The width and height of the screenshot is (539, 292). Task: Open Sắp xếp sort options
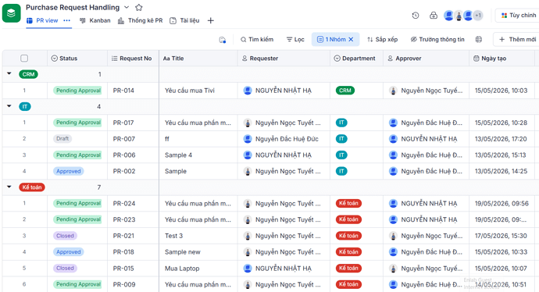point(382,40)
